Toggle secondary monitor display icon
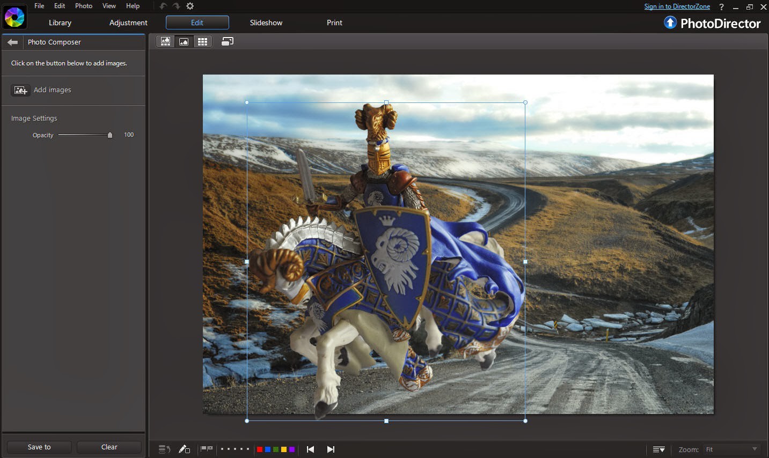Image resolution: width=769 pixels, height=458 pixels. tap(228, 41)
